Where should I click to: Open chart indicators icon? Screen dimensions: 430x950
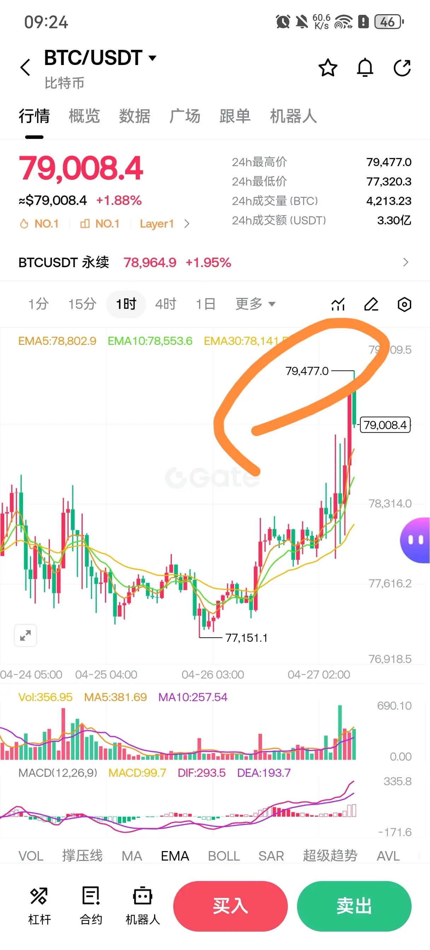pyautogui.click(x=338, y=304)
